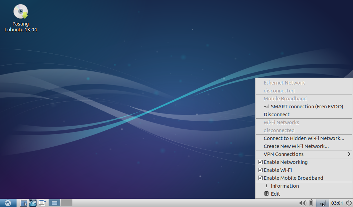Launch the file manager from the panel
This screenshot has height=207, width=353.
click(23, 203)
